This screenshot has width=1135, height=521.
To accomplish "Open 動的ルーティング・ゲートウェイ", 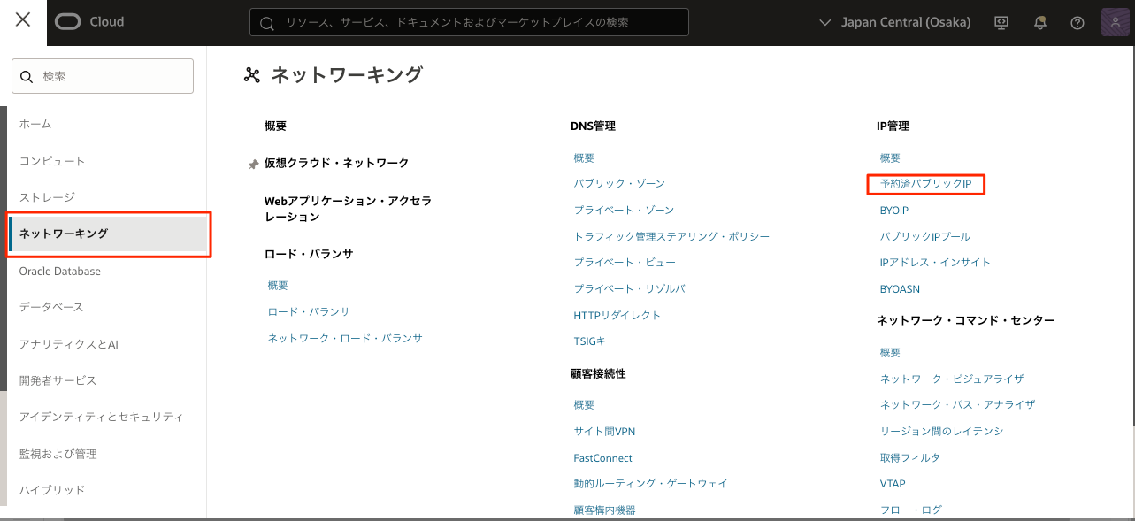I will tap(650, 484).
